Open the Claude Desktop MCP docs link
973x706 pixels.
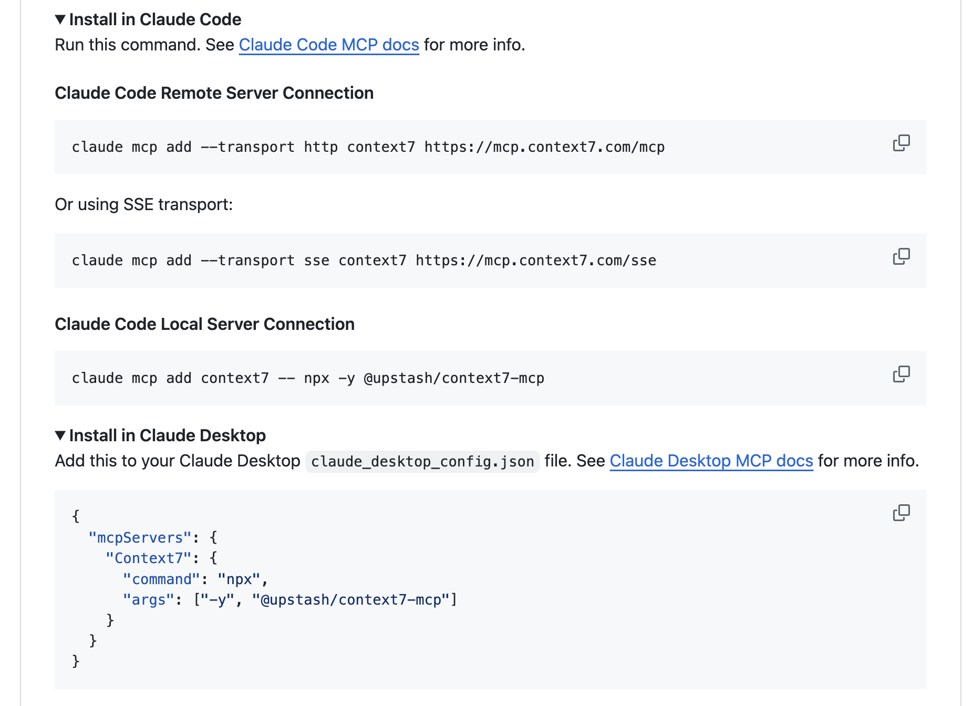[711, 461]
